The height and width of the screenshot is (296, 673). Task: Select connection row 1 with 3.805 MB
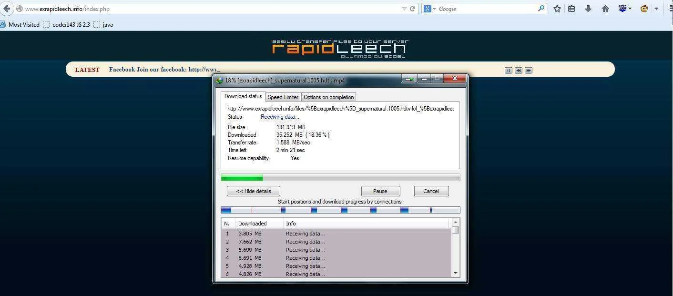pyautogui.click(x=336, y=234)
